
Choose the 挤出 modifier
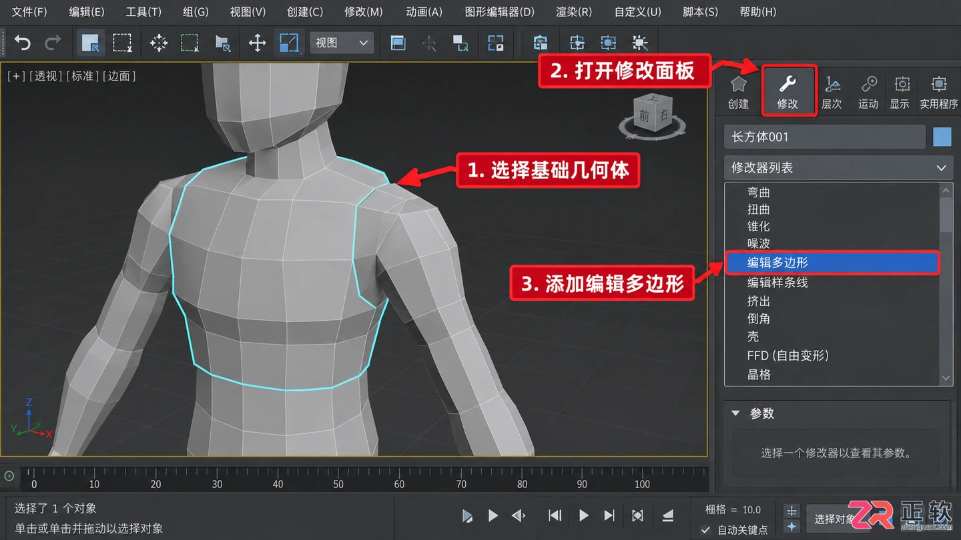759,301
